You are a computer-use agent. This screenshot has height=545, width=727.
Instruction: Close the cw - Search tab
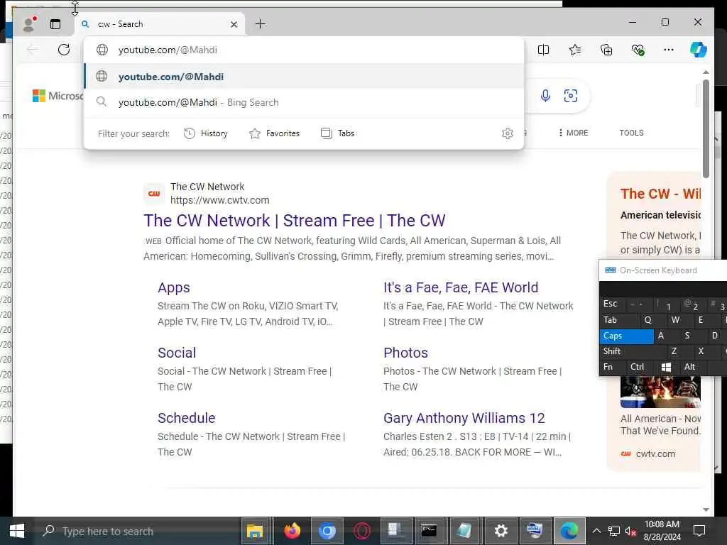[234, 24]
